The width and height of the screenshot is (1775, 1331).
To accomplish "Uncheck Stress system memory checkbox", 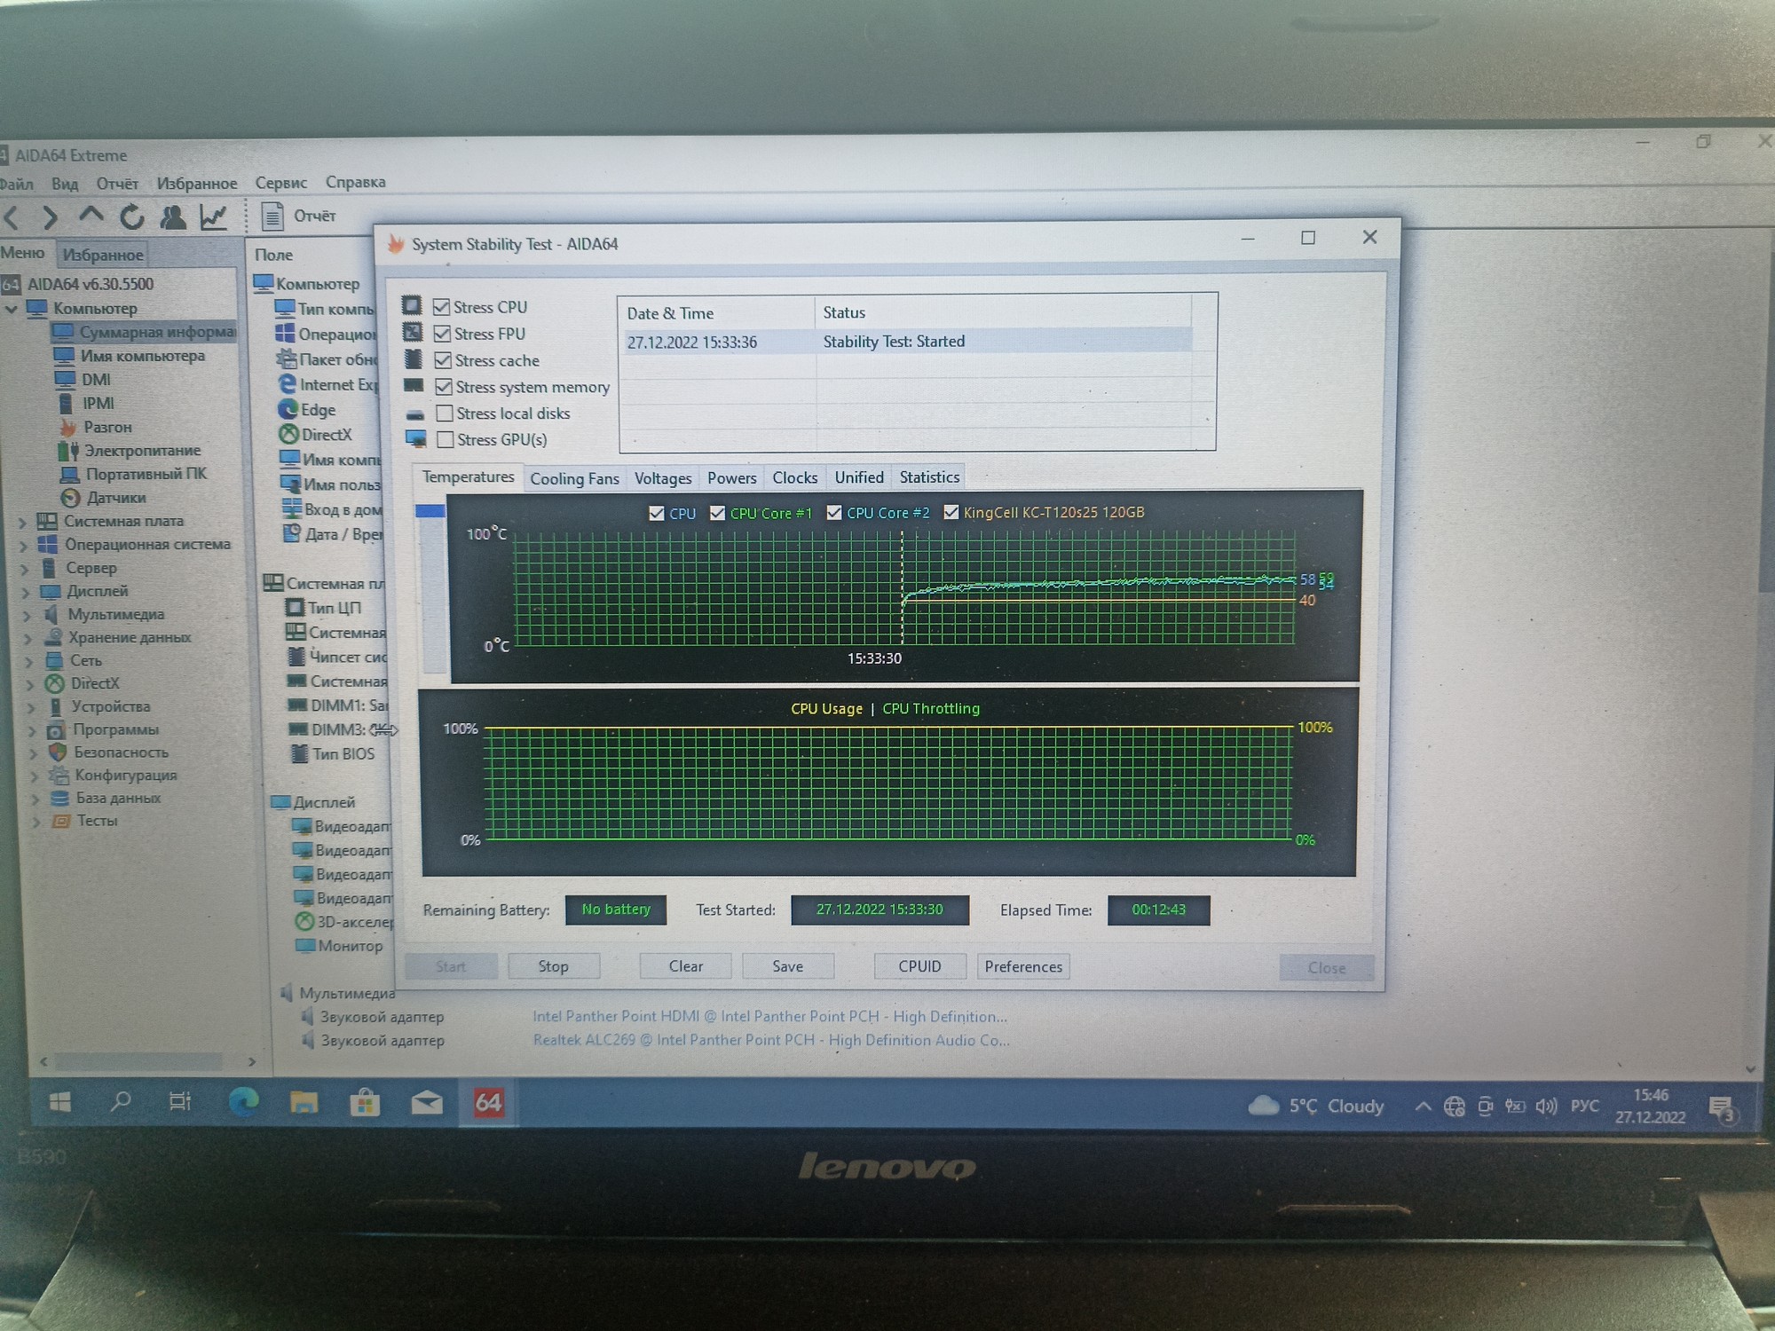I will (444, 387).
